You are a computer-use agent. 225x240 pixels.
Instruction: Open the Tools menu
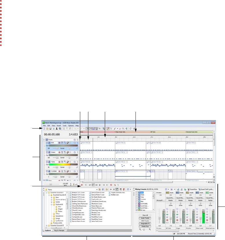[x=65, y=126]
